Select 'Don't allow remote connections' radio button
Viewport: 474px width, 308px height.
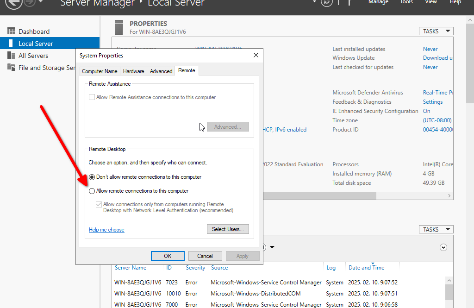click(92, 177)
